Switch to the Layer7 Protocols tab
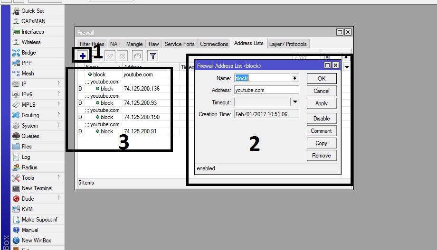The height and width of the screenshot is (250, 437). [288, 44]
